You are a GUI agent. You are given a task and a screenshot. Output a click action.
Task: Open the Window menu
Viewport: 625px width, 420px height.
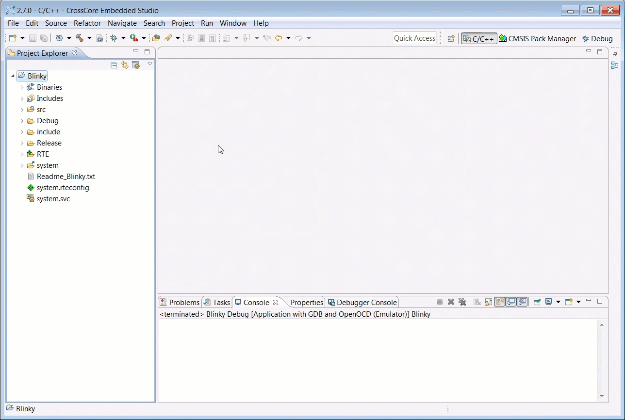233,23
